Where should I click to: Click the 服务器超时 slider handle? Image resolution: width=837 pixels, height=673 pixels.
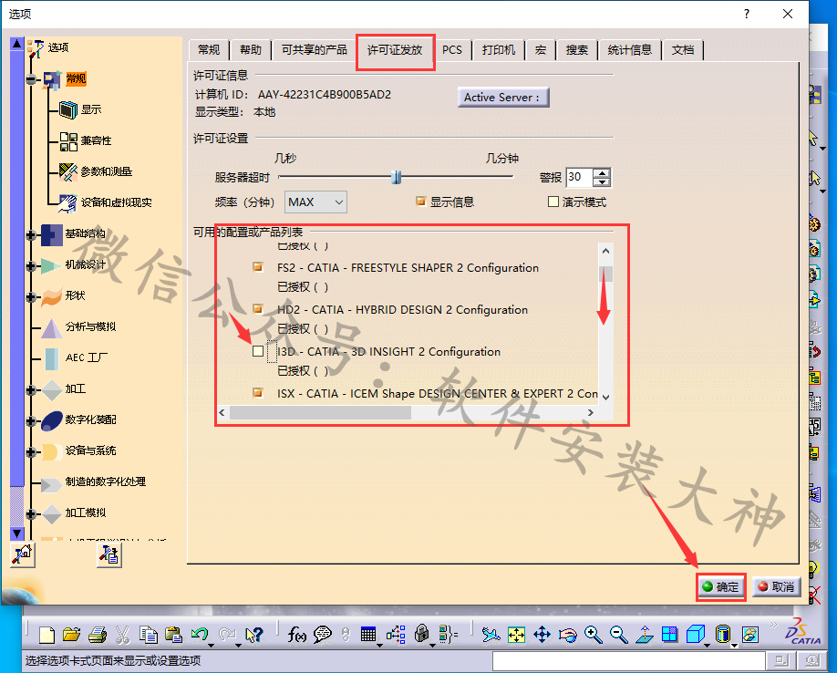click(x=396, y=177)
